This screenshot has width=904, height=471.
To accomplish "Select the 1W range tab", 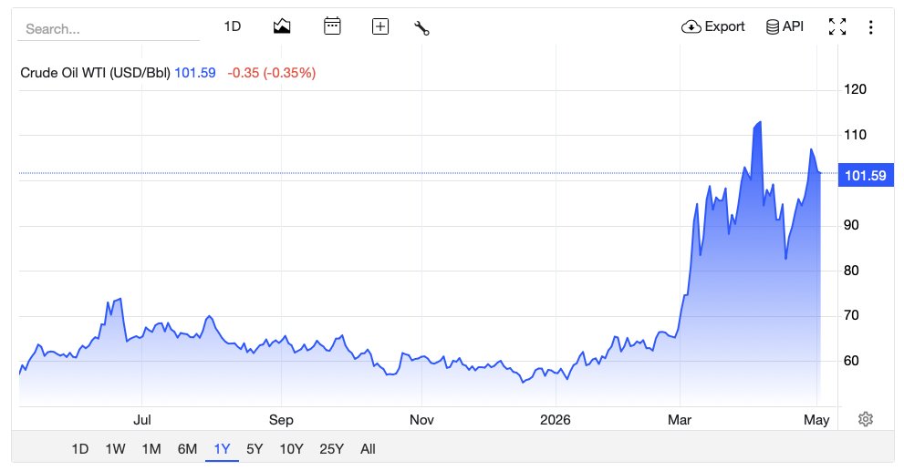I will [x=115, y=449].
